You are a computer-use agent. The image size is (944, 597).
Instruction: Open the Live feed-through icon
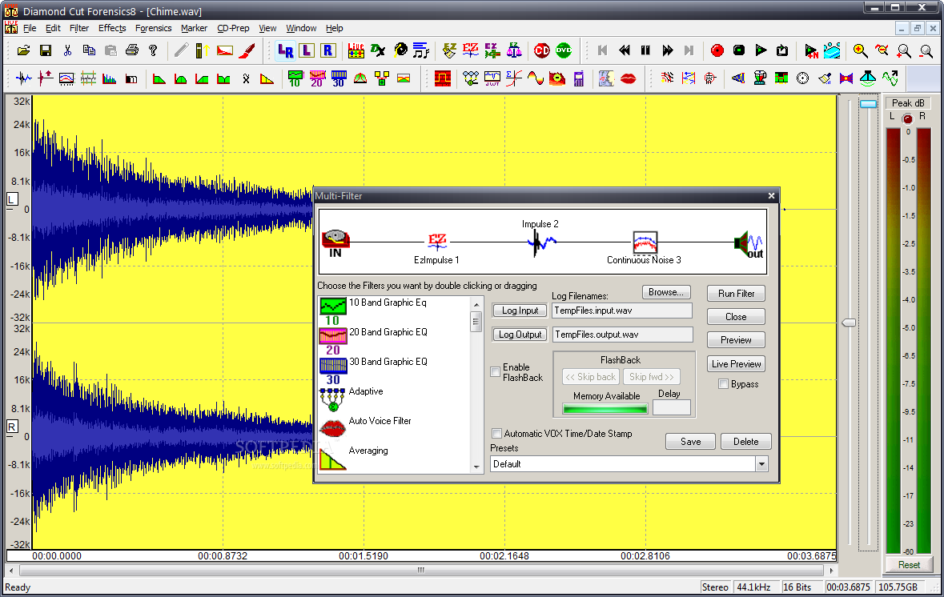click(x=356, y=50)
